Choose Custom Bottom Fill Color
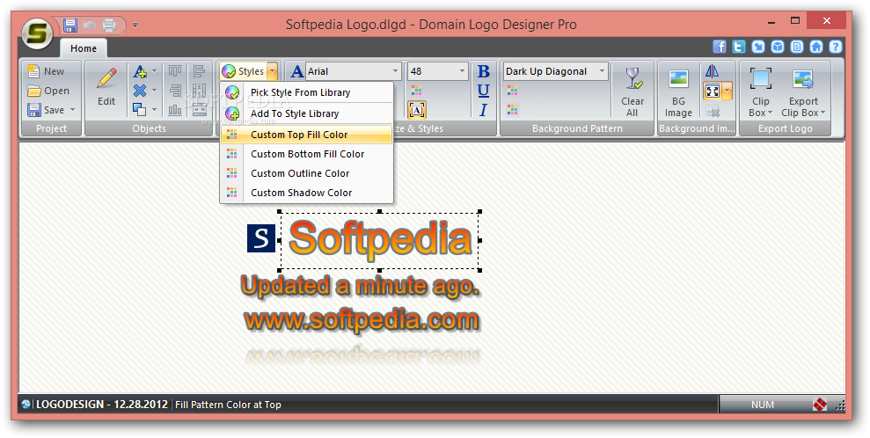The image size is (870, 438). click(306, 154)
